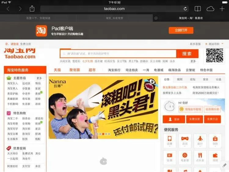229x172 pixels.
Task: Open 理财 wallet service icon
Action: coord(215,157)
